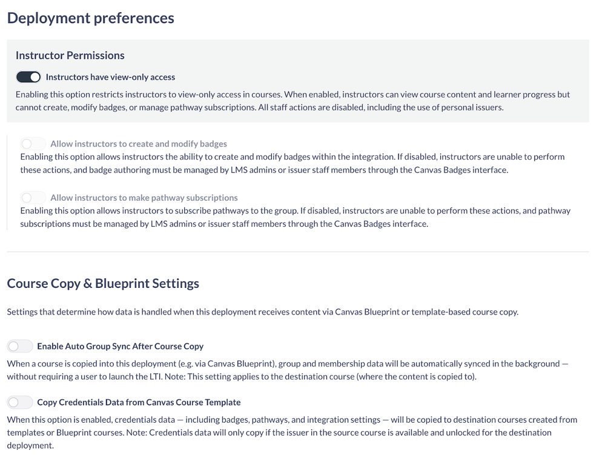Click the pathway subscriptions description text

pyautogui.click(x=295, y=217)
